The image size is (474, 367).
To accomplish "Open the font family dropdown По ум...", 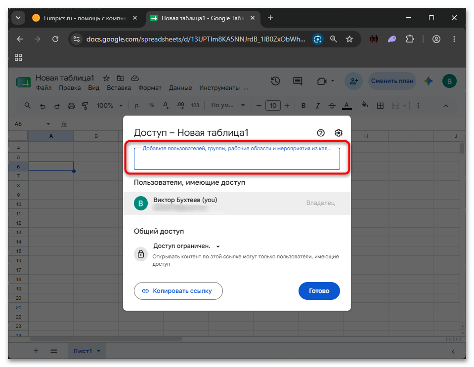I will [x=228, y=105].
